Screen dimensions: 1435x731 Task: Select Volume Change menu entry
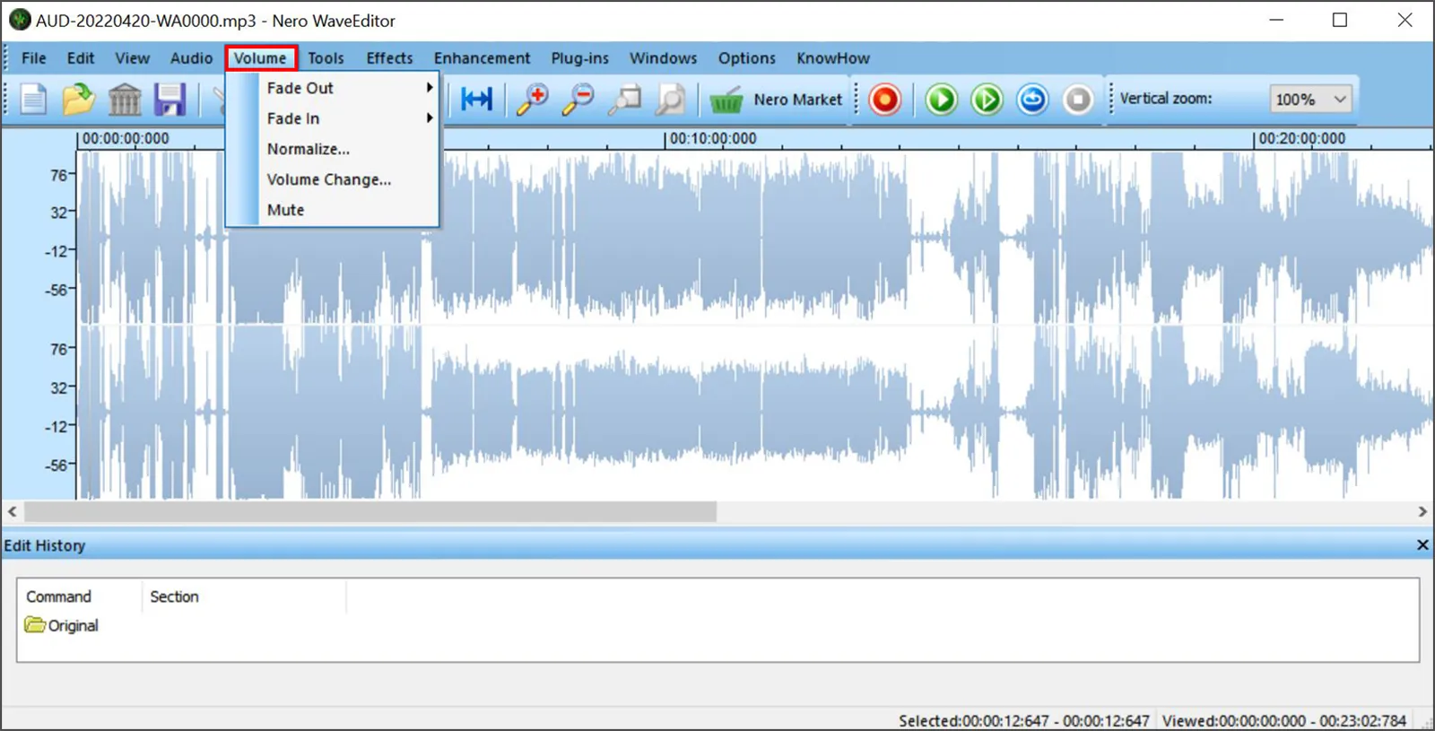click(329, 179)
